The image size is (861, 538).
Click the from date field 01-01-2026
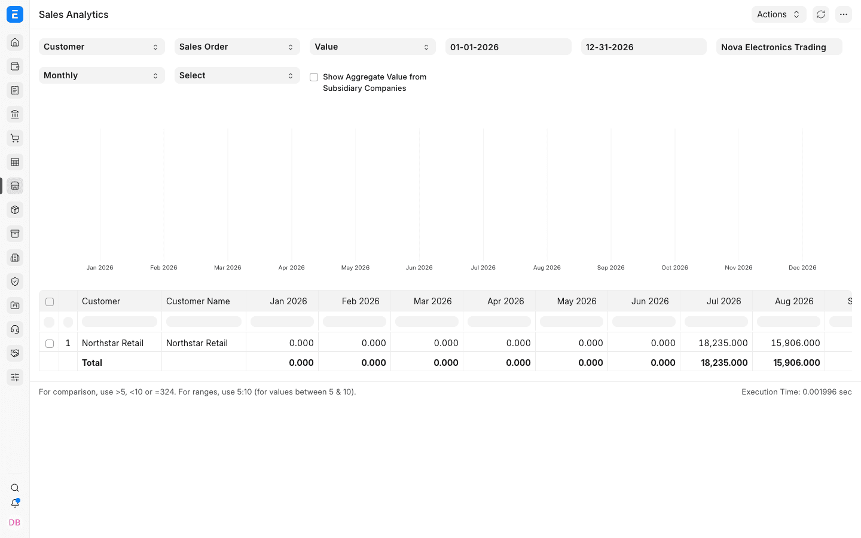(508, 47)
